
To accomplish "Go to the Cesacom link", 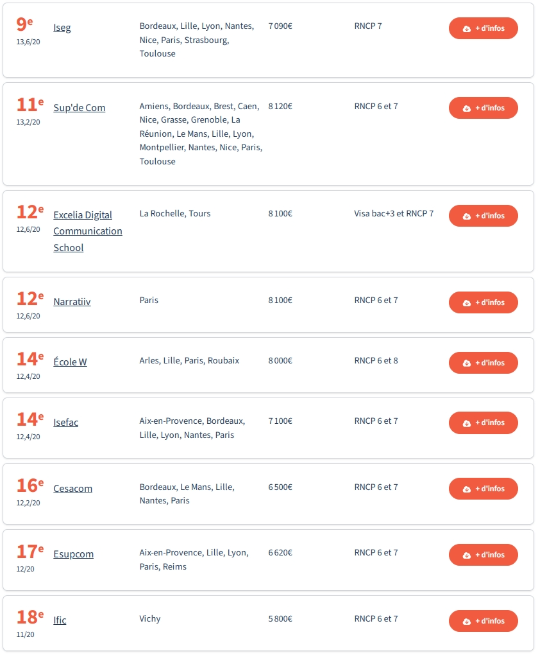I will [x=73, y=488].
